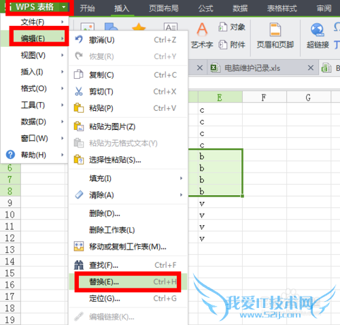Expand the 视图(V) submenu arrow
This screenshot has width=340, height=325.
click(x=63, y=55)
